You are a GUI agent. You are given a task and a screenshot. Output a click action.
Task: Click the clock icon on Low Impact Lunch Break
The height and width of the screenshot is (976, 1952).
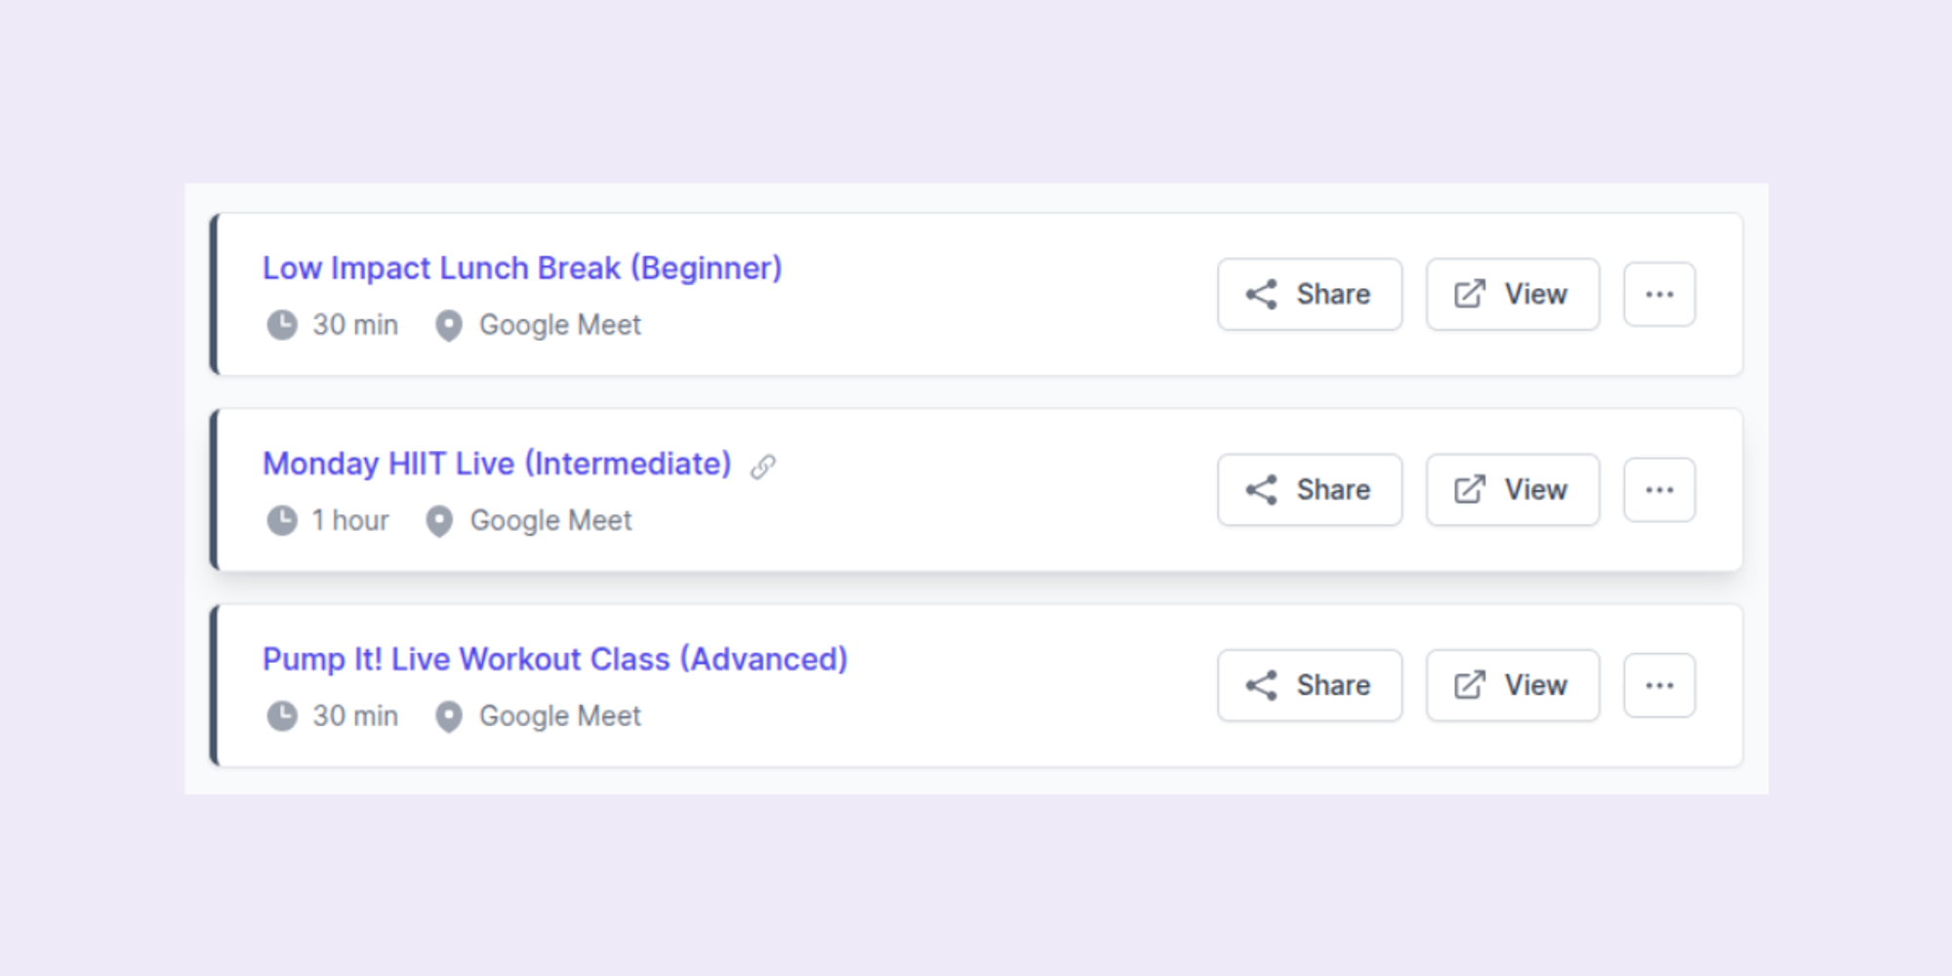(281, 325)
